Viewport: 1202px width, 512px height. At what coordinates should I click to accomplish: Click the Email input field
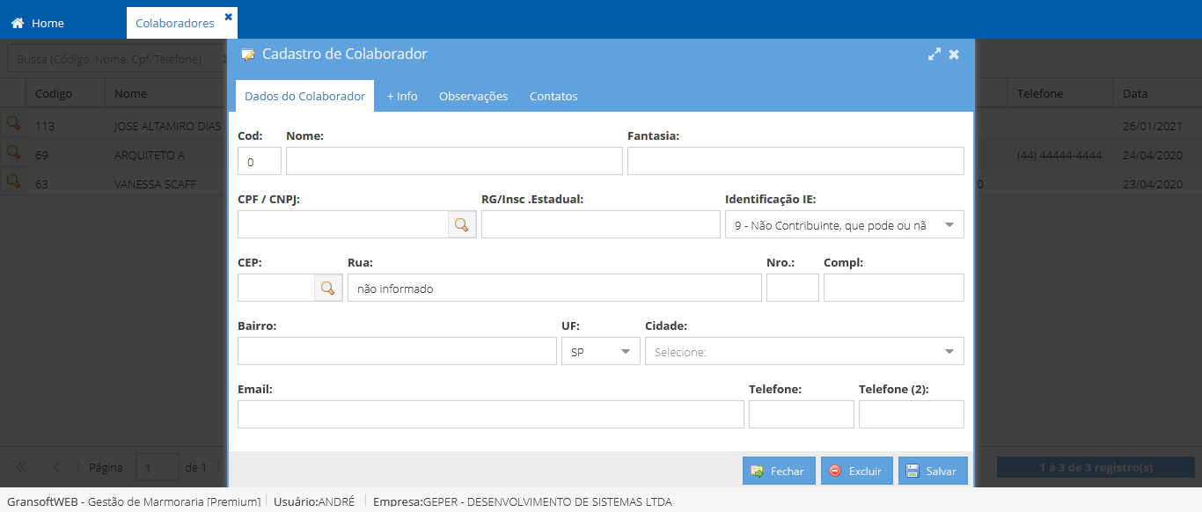491,414
